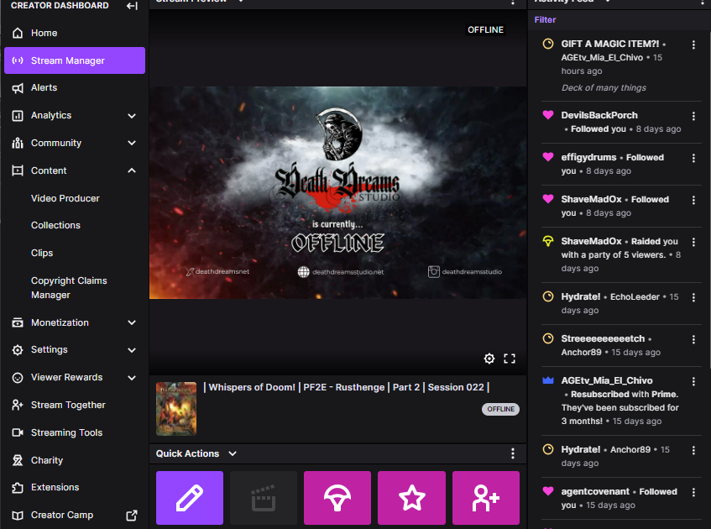
Task: Open Quick Actions panel options menu
Action: (x=513, y=453)
